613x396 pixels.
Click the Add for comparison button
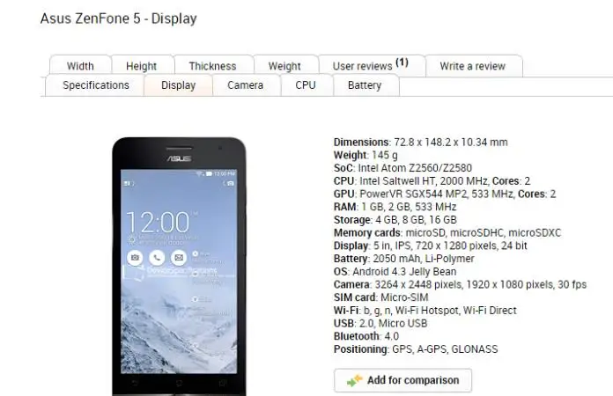click(x=403, y=380)
